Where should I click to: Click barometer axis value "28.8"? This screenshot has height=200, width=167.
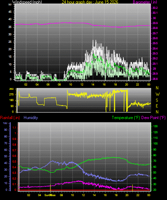coord(155,79)
